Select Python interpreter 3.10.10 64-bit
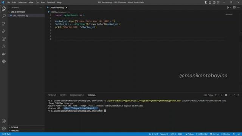The image size is (242, 136). [202, 134]
